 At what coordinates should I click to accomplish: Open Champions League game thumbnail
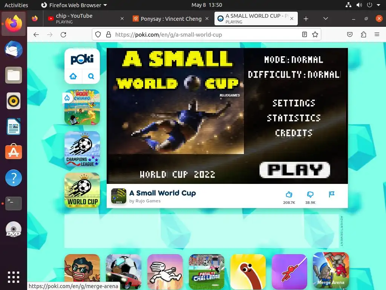coord(82,149)
